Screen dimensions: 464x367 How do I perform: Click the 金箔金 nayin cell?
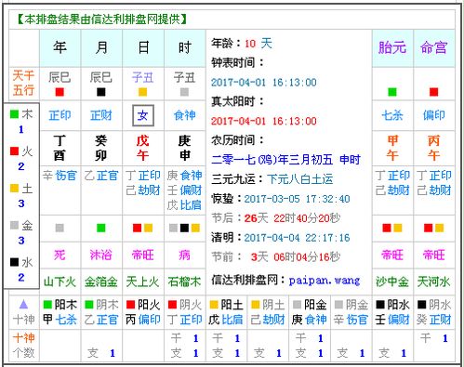coord(101,282)
